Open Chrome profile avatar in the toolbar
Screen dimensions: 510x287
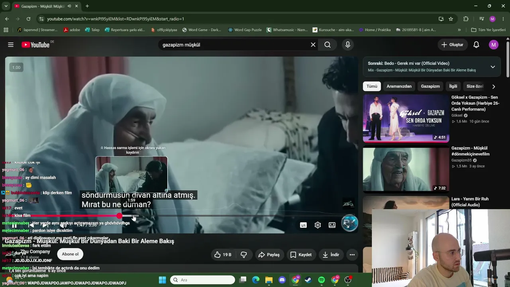coord(492,19)
